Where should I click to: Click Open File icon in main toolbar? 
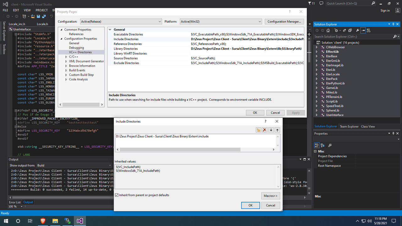pyautogui.click(x=33, y=16)
